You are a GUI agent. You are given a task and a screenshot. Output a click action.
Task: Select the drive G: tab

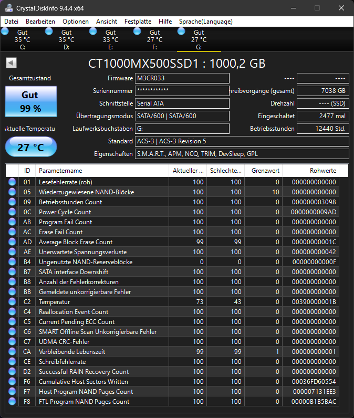pyautogui.click(x=199, y=39)
